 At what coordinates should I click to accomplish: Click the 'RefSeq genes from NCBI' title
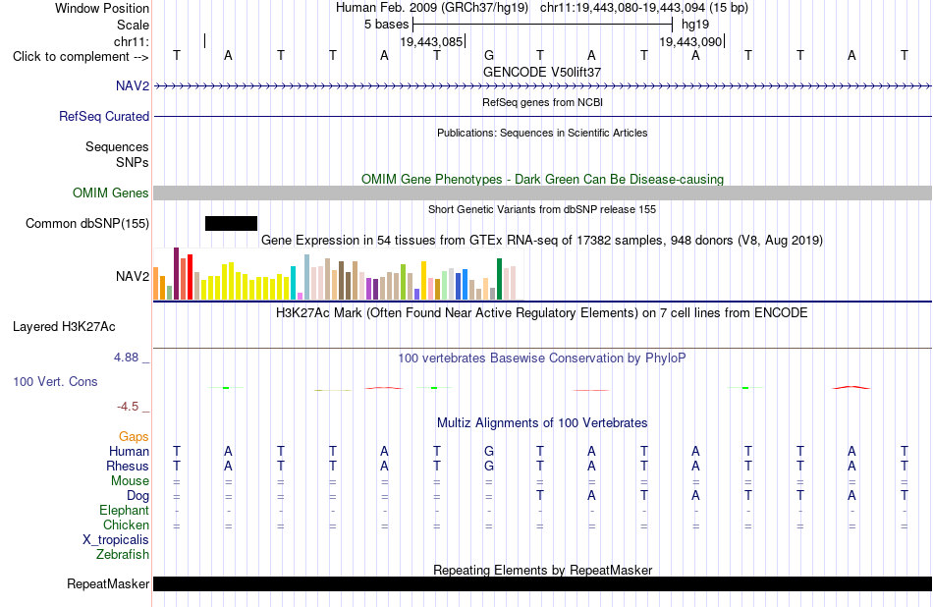[x=542, y=102]
